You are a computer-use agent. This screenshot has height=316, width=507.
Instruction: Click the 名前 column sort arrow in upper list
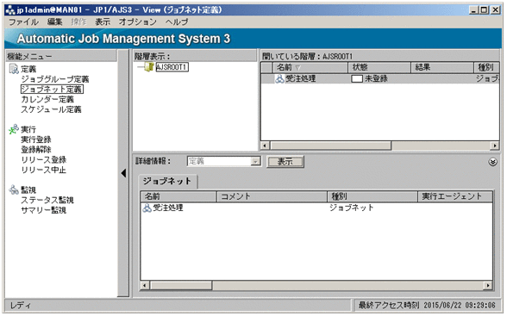tap(298, 68)
